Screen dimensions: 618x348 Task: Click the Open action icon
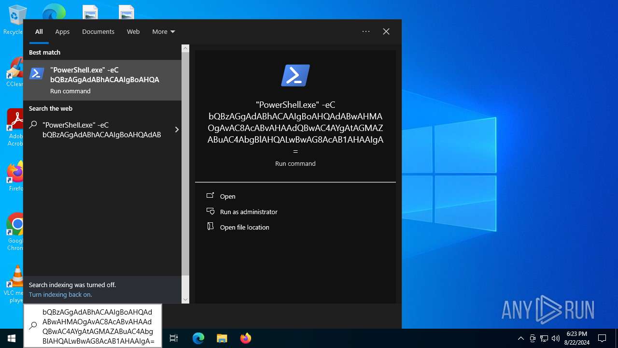pyautogui.click(x=210, y=196)
